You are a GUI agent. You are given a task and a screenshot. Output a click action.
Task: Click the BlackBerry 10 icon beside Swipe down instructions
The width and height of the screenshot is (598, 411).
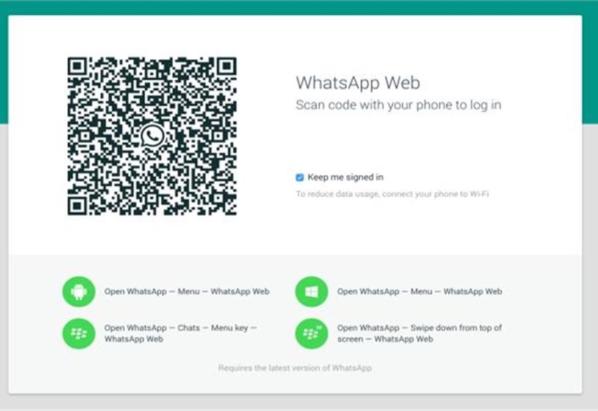(311, 333)
